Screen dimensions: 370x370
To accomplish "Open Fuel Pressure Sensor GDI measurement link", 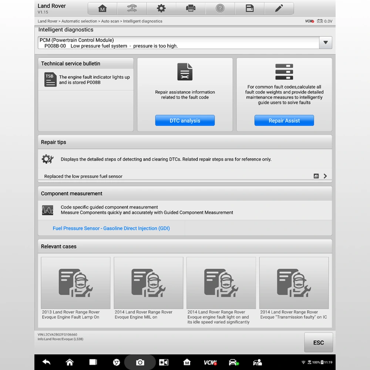I will pos(111,228).
